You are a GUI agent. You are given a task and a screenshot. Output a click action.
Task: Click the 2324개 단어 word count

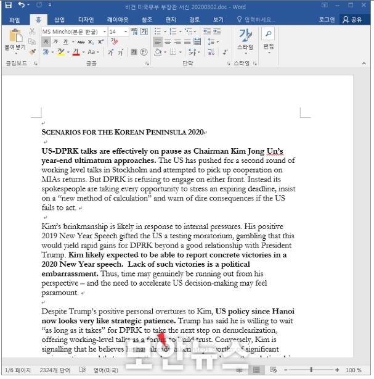click(55, 370)
